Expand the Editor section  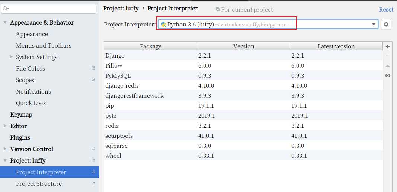pos(5,126)
